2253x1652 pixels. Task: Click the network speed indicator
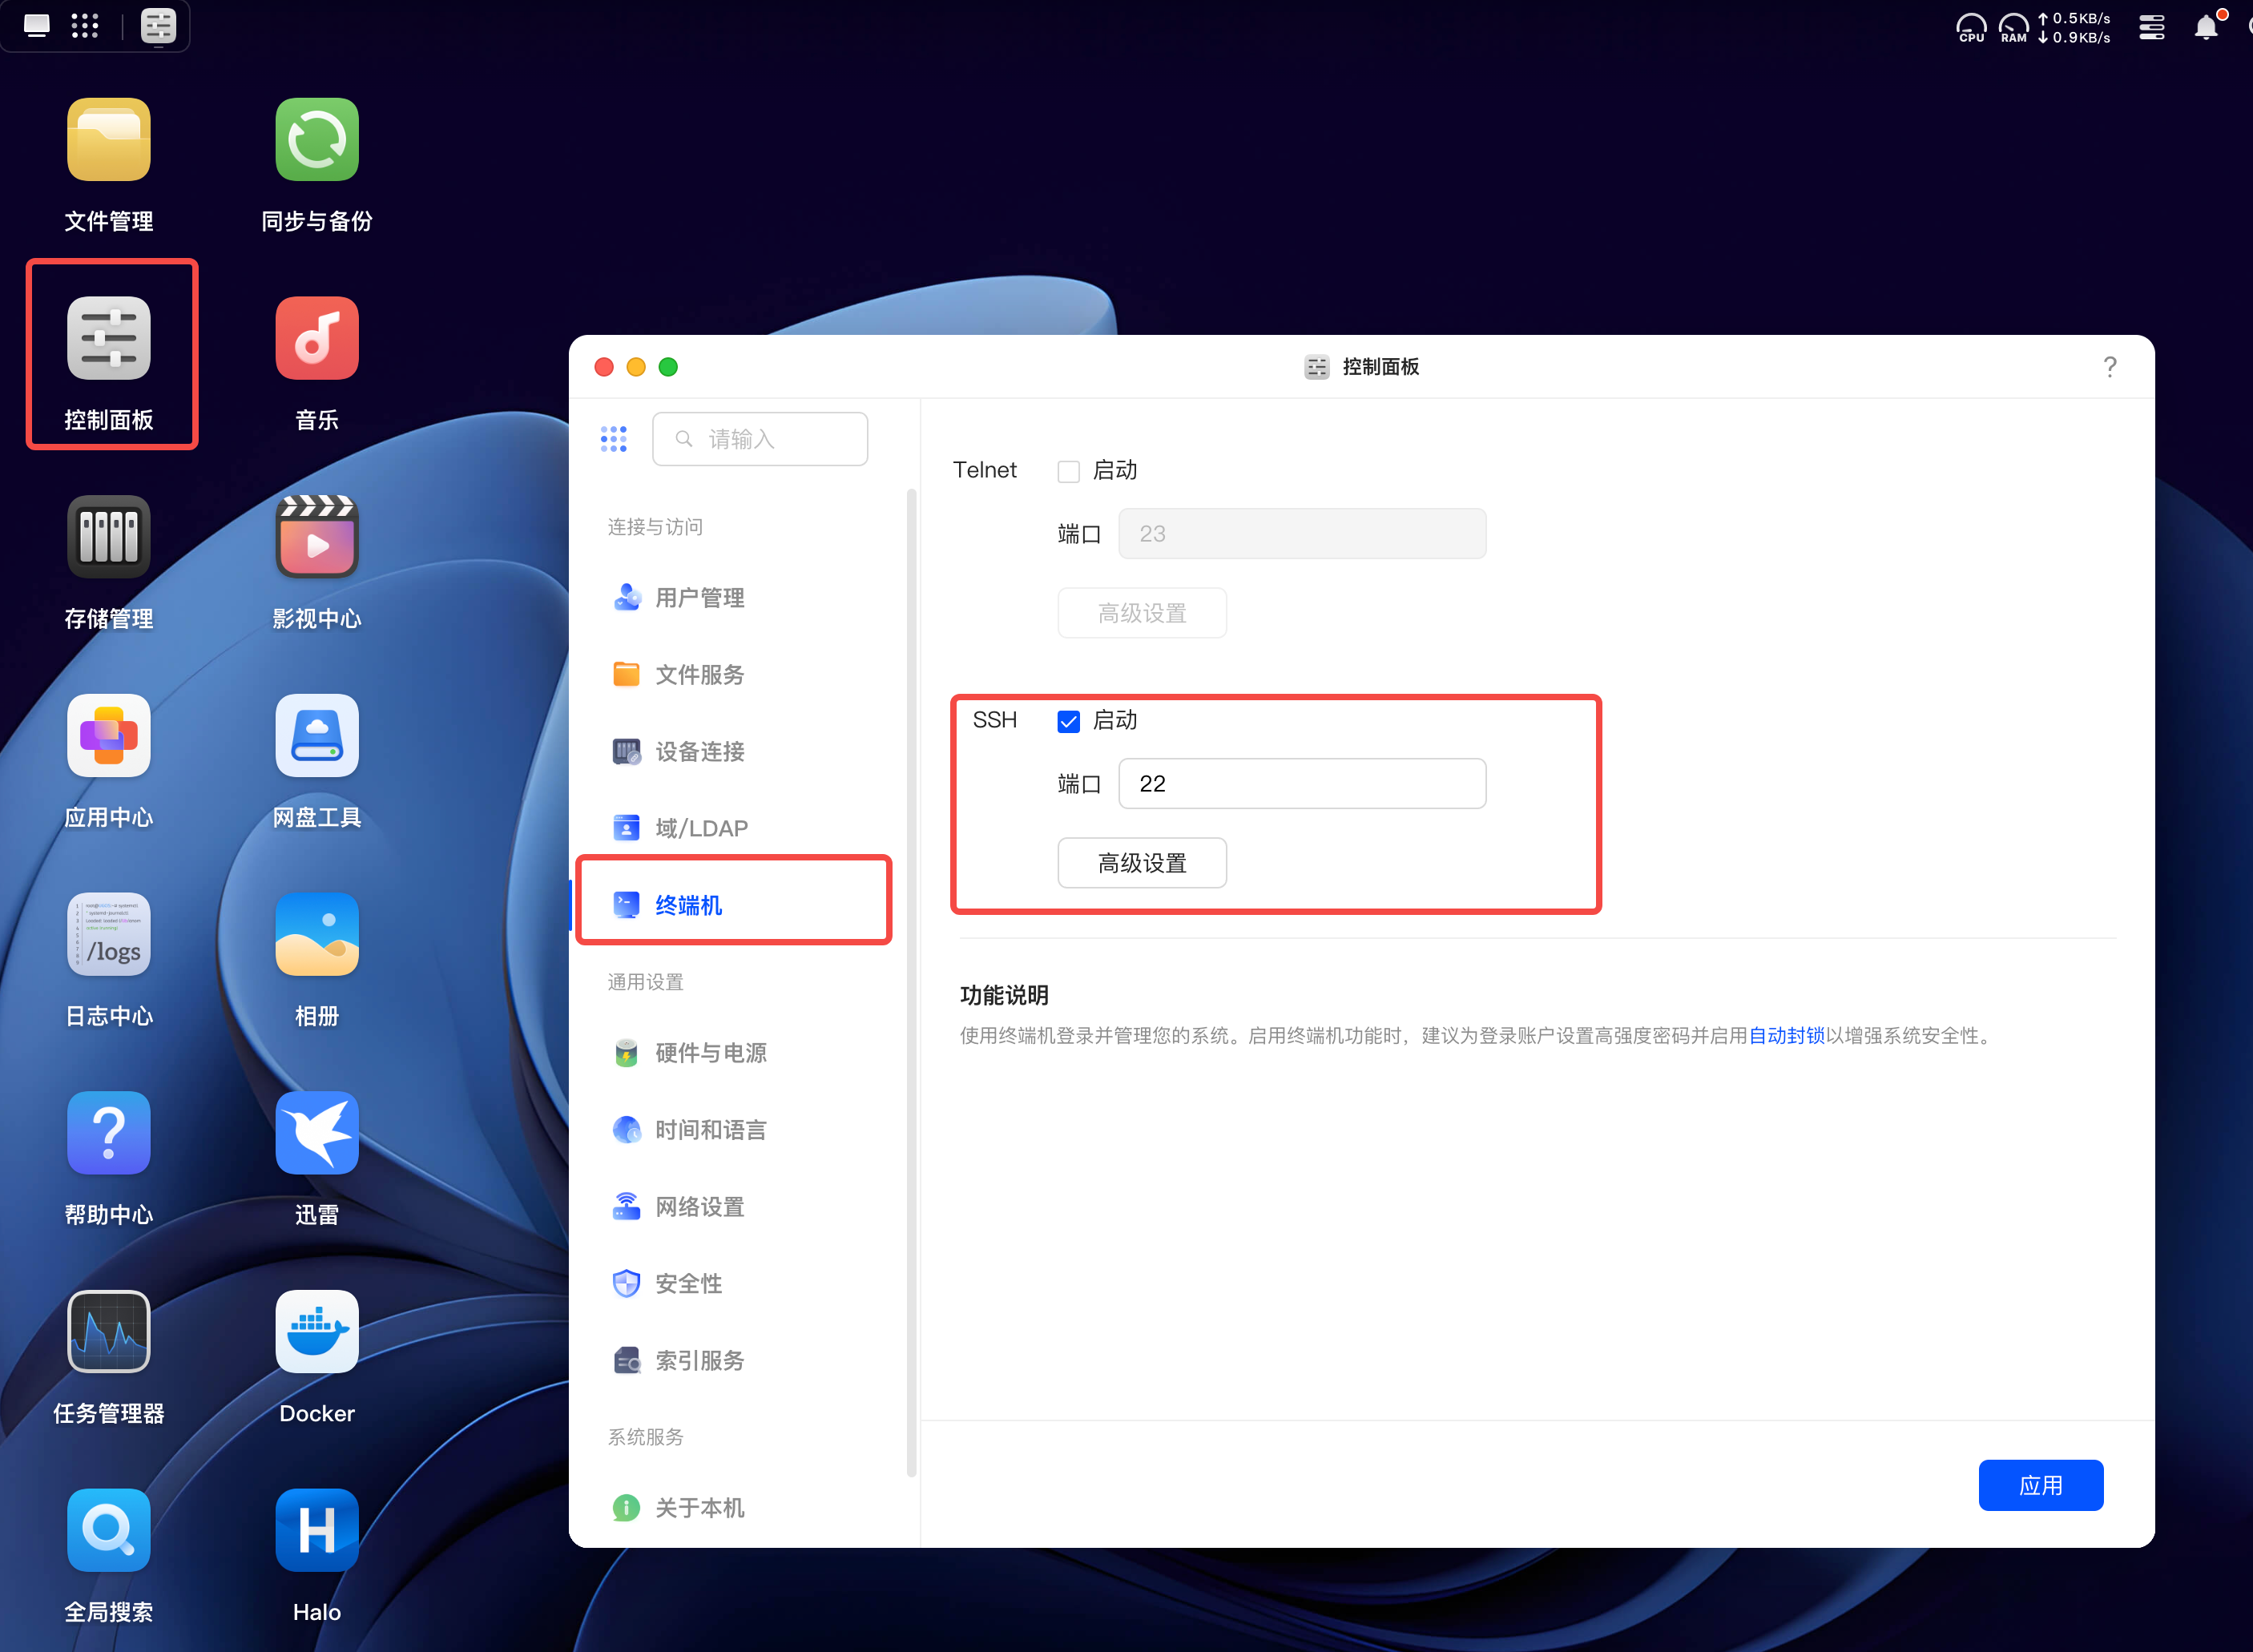[x=2075, y=28]
